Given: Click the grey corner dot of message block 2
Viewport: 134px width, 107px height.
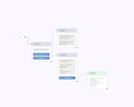Looking at the screenshot, I should coord(77,48).
